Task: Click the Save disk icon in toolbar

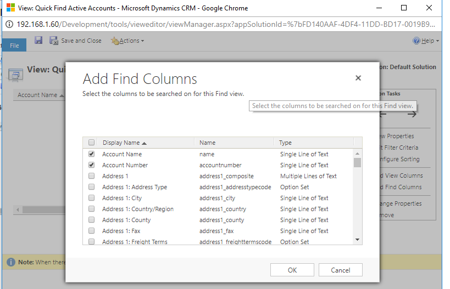Action: (38, 41)
